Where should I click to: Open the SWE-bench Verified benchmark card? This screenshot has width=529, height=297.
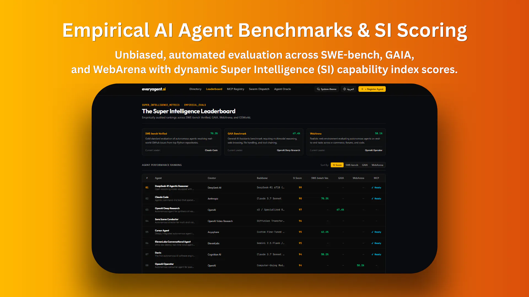[181, 142]
